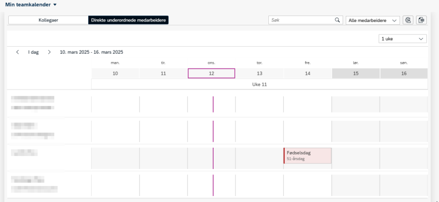Click the magnifying glass search icon
This screenshot has width=439, height=202.
pos(337,20)
